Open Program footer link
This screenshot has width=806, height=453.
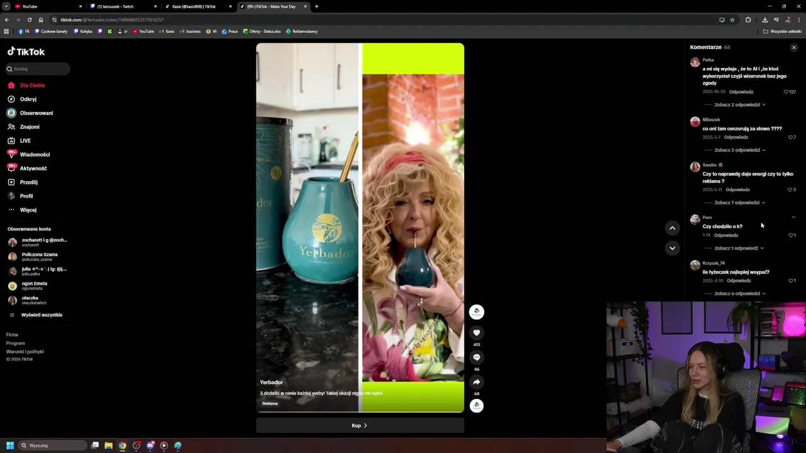click(x=15, y=343)
